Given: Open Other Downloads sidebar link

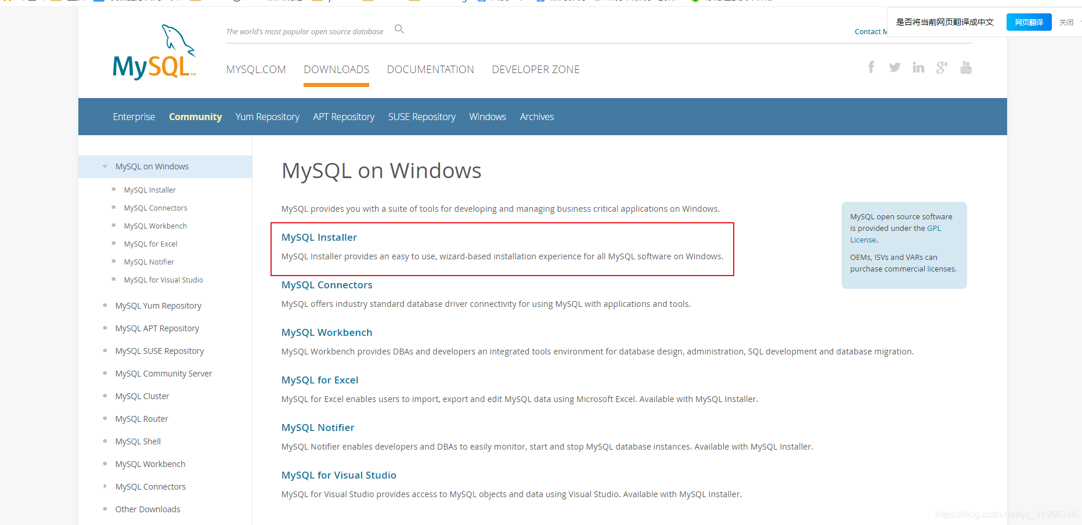Looking at the screenshot, I should 147,509.
